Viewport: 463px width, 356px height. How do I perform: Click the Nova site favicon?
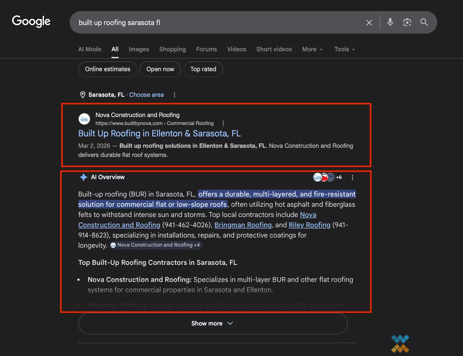pos(84,119)
